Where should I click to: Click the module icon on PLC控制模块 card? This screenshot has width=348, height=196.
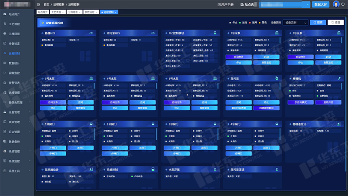[214, 33]
